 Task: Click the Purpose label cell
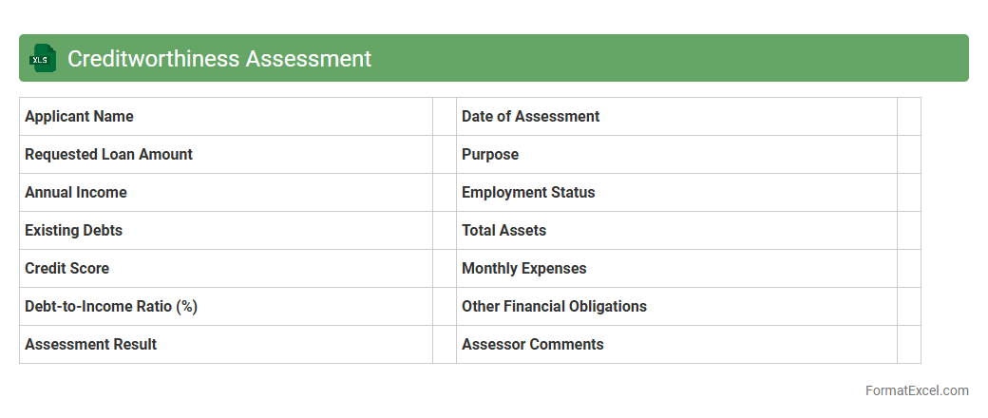(490, 155)
